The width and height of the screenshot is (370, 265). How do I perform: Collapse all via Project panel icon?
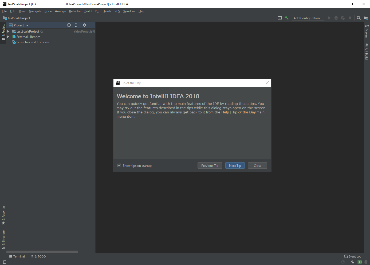tap(76, 25)
